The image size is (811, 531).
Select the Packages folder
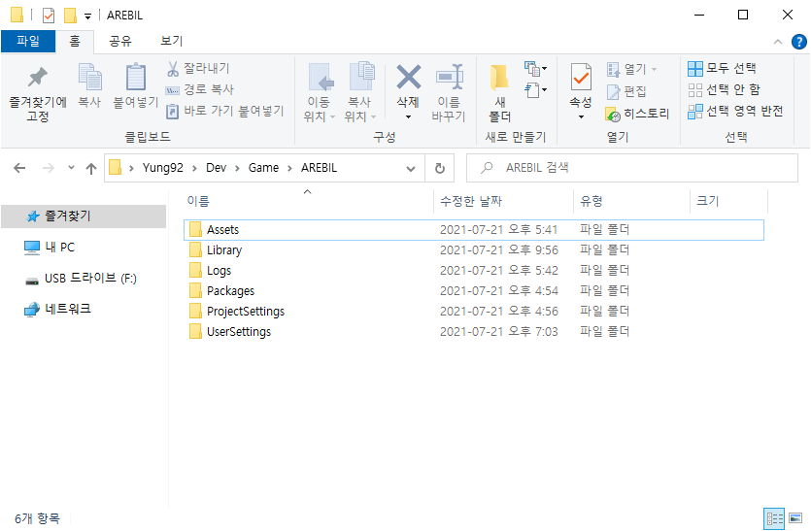pos(474,291)
